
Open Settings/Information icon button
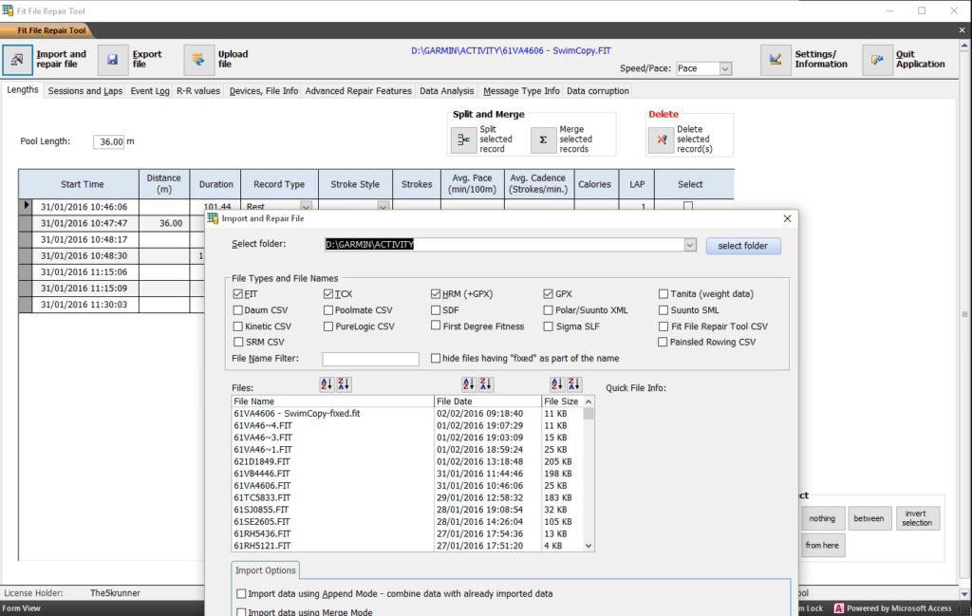[776, 60]
